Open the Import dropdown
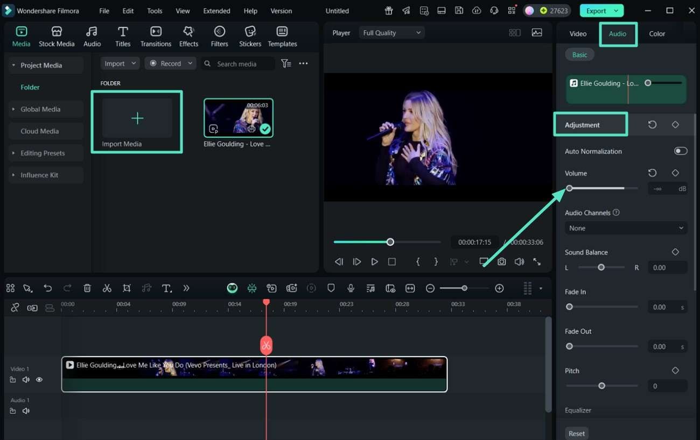This screenshot has width=700, height=440. [x=120, y=63]
